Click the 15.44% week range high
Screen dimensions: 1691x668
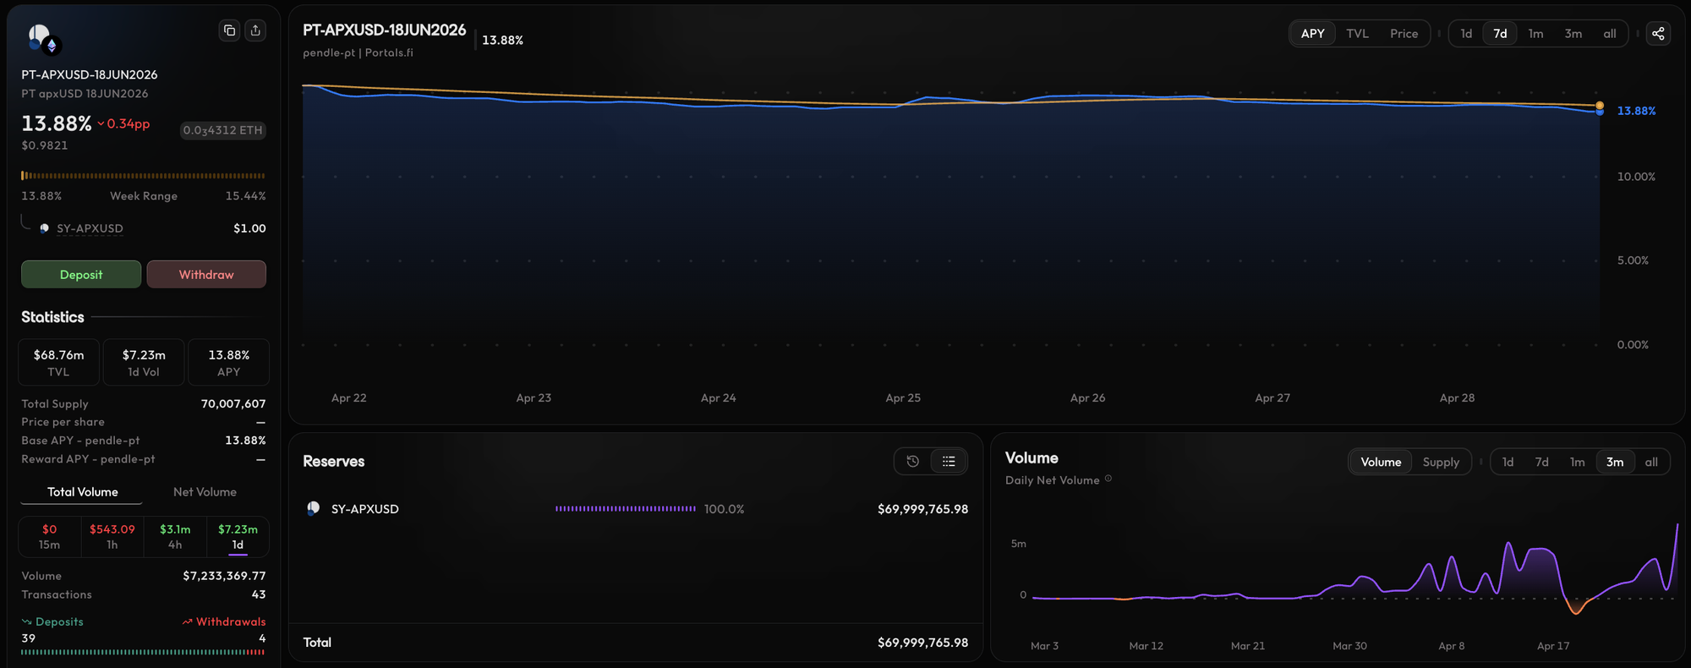(x=245, y=196)
